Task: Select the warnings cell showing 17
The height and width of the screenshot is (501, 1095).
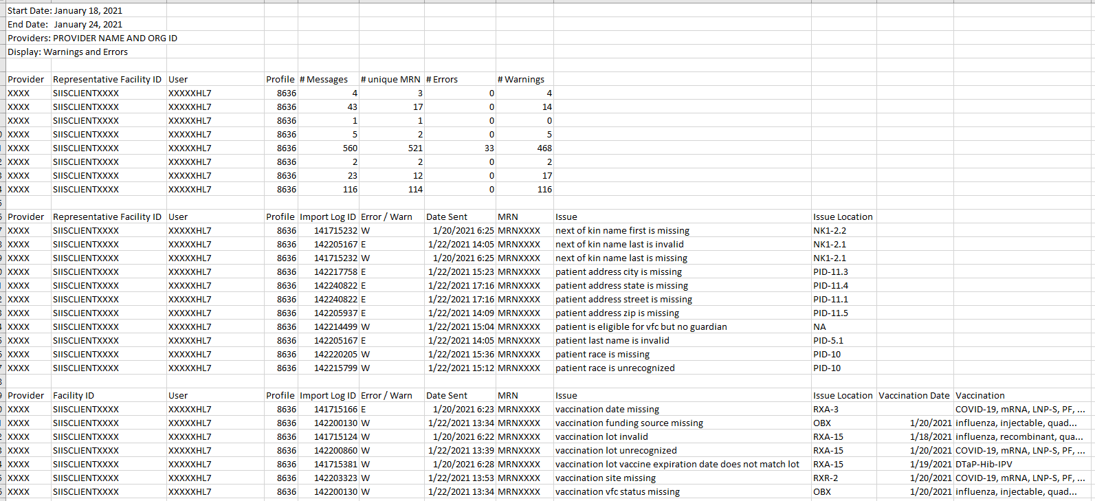Action: [524, 176]
